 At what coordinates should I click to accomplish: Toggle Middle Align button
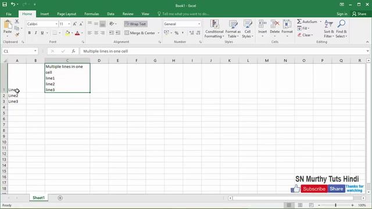click(x=96, y=24)
